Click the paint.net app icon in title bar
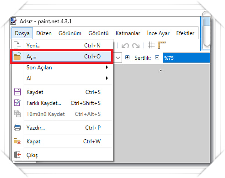The image size is (225, 178). [14, 21]
